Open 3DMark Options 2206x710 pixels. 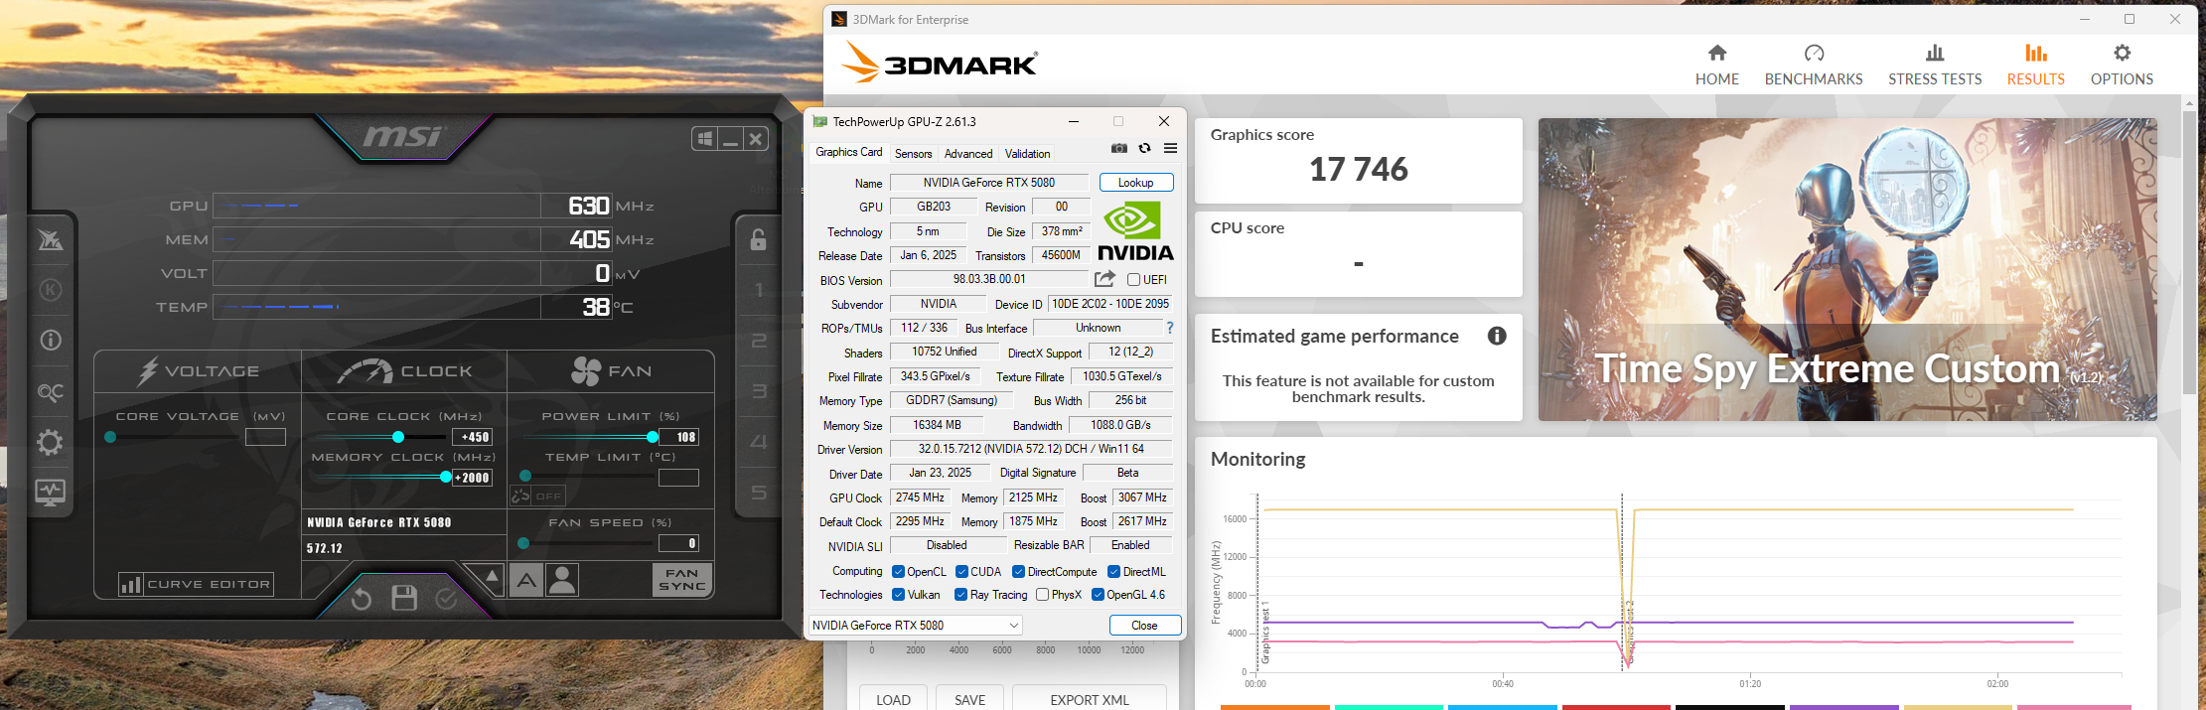coord(2122,65)
